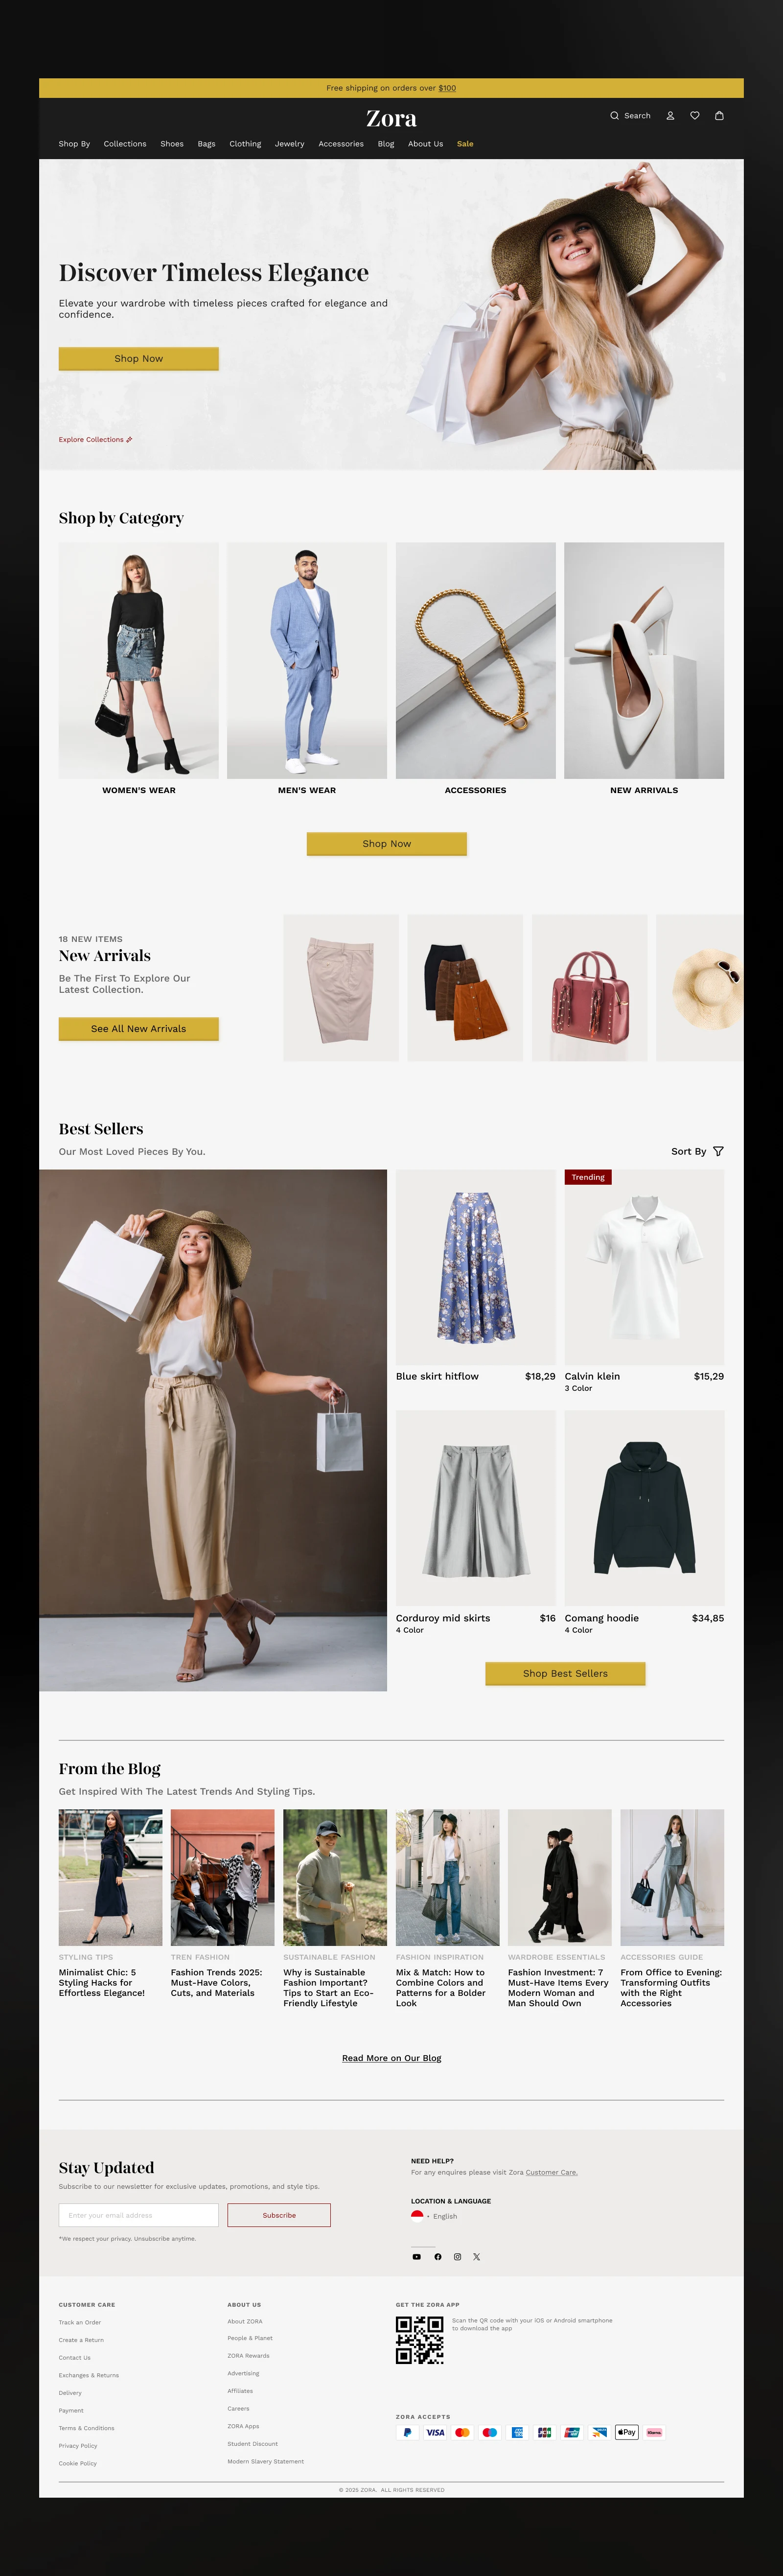Open the search icon in header
This screenshot has height=2576, width=783.
click(614, 116)
